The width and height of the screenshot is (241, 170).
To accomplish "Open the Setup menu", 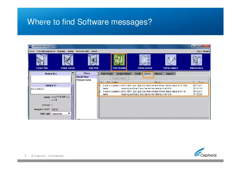I will 71,51.
